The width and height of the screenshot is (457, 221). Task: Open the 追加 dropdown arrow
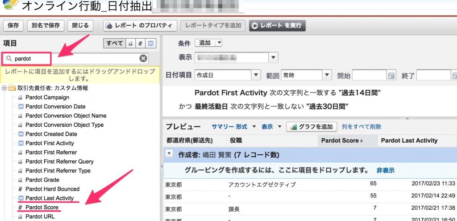[219, 43]
